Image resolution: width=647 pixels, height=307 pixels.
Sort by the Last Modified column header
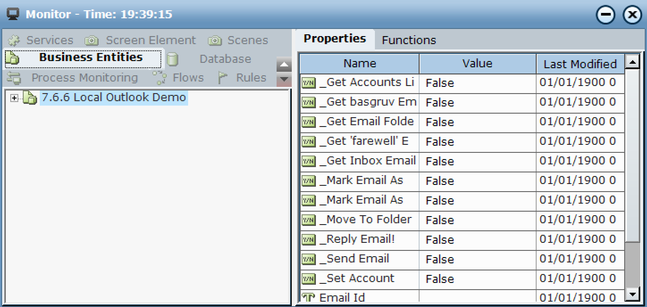tap(580, 64)
